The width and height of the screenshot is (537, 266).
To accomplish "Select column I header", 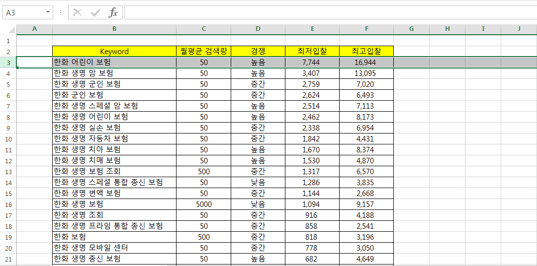I will pos(483,29).
